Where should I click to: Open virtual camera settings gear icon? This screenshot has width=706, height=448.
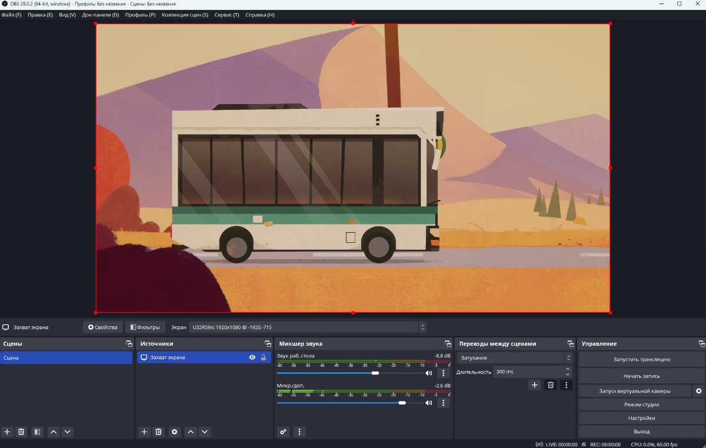tap(699, 391)
